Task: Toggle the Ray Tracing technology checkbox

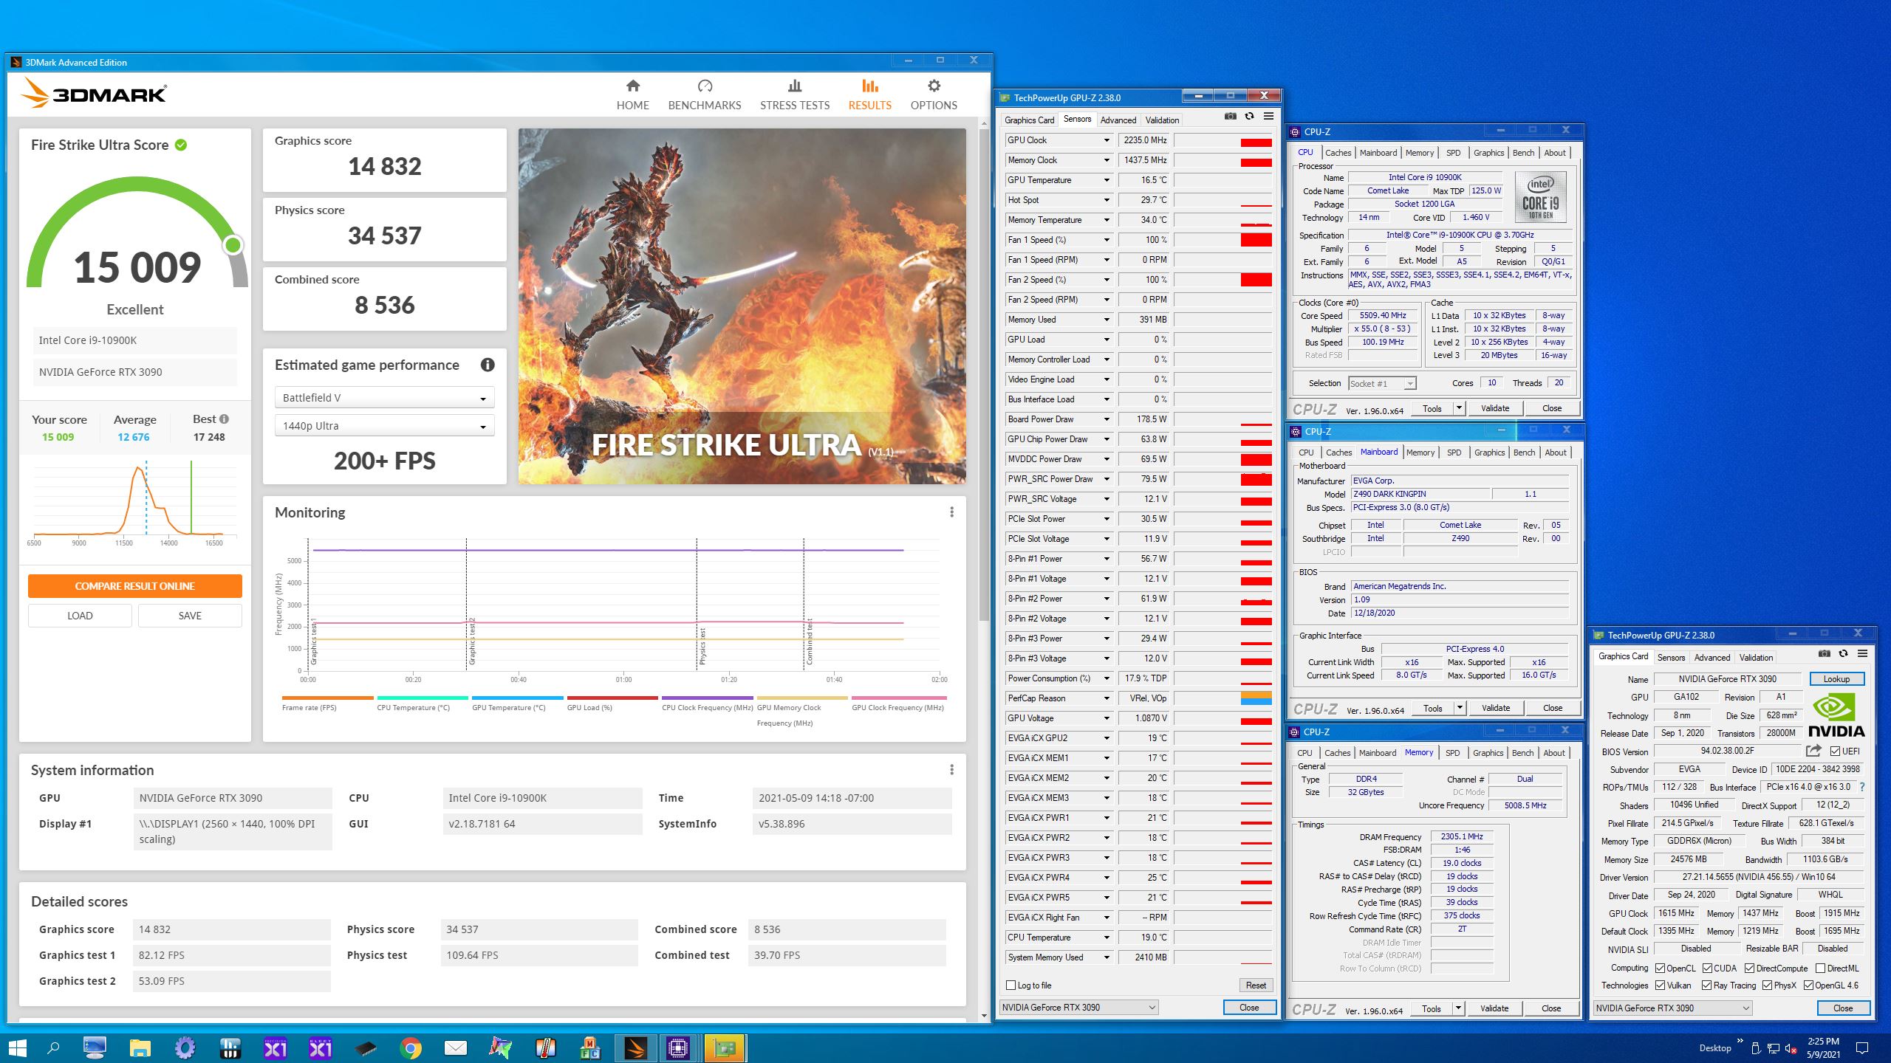Action: [x=1706, y=985]
